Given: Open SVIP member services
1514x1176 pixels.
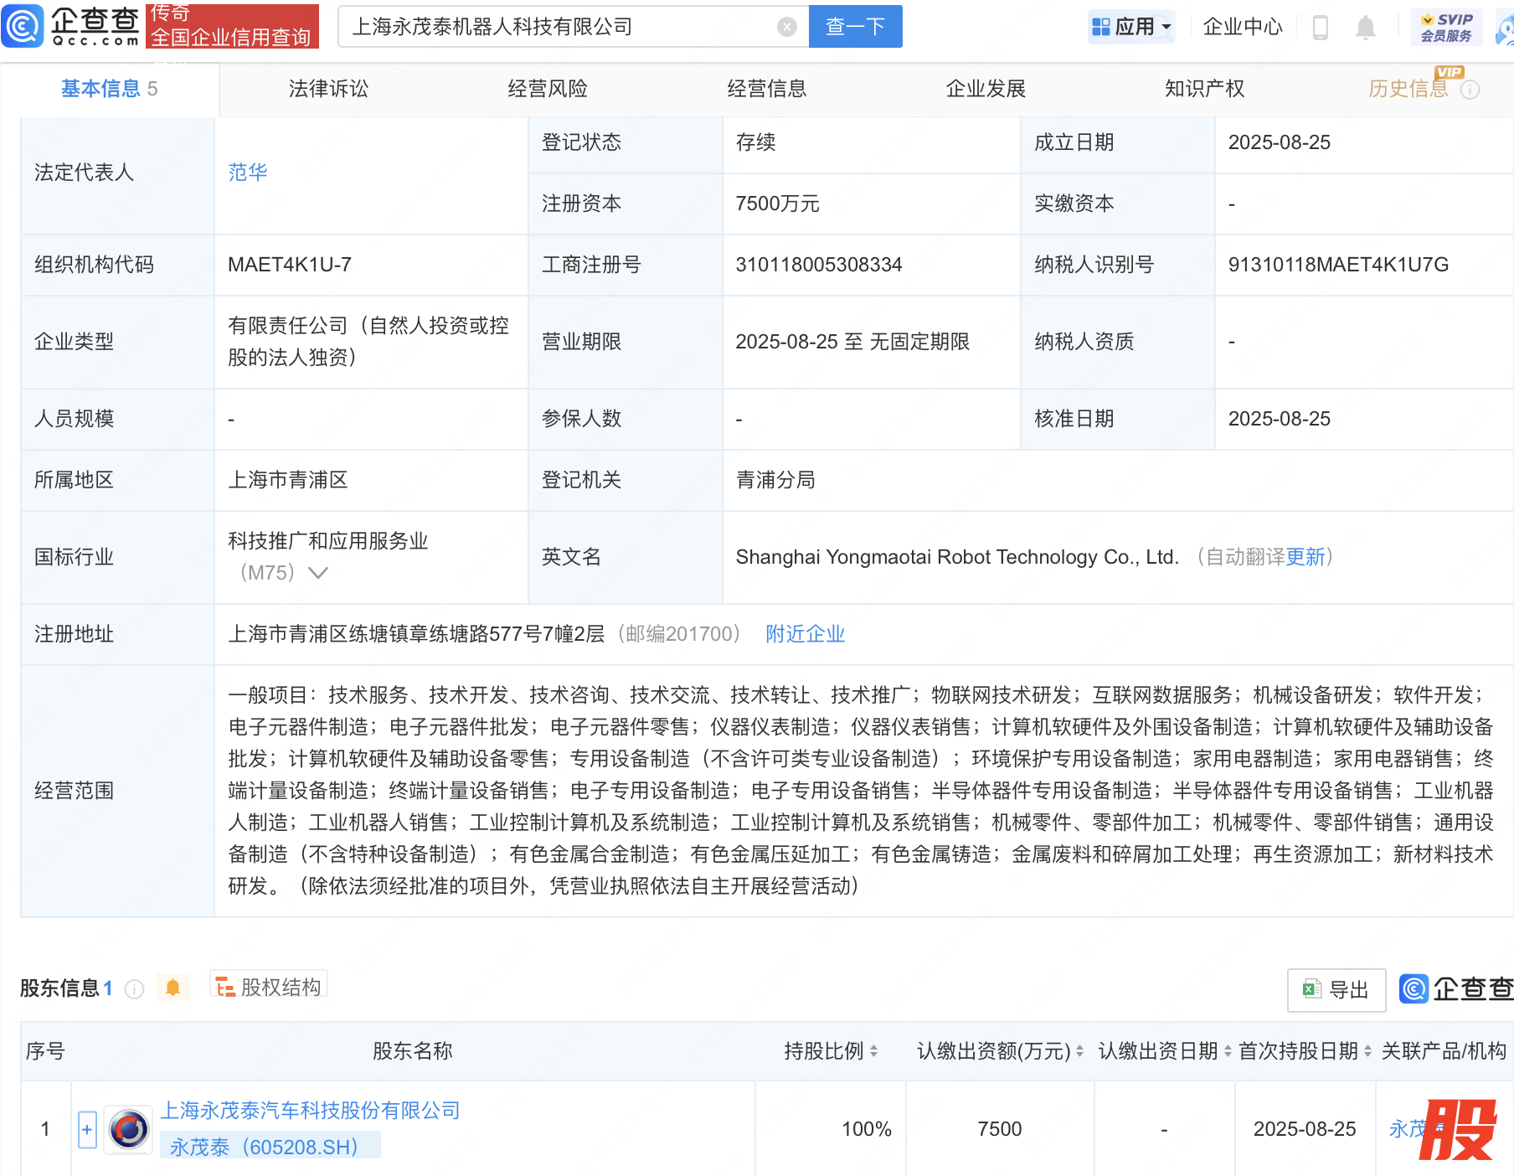Looking at the screenshot, I should pyautogui.click(x=1446, y=28).
